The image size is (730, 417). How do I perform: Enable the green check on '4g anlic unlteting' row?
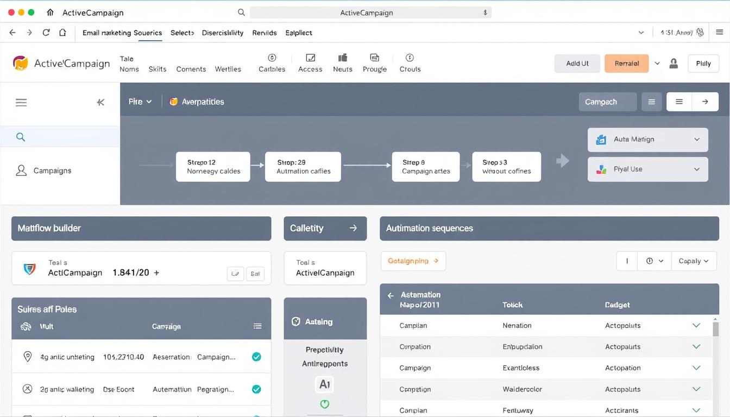256,357
